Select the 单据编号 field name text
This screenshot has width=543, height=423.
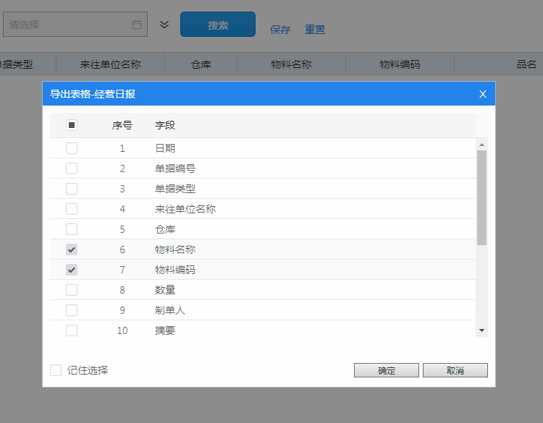point(175,168)
